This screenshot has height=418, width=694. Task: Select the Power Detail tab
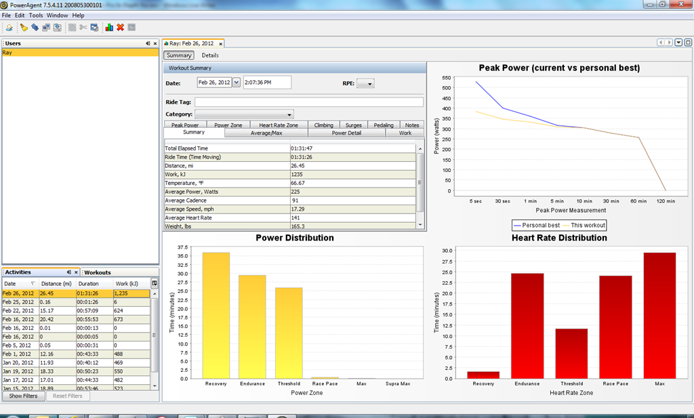pos(346,133)
